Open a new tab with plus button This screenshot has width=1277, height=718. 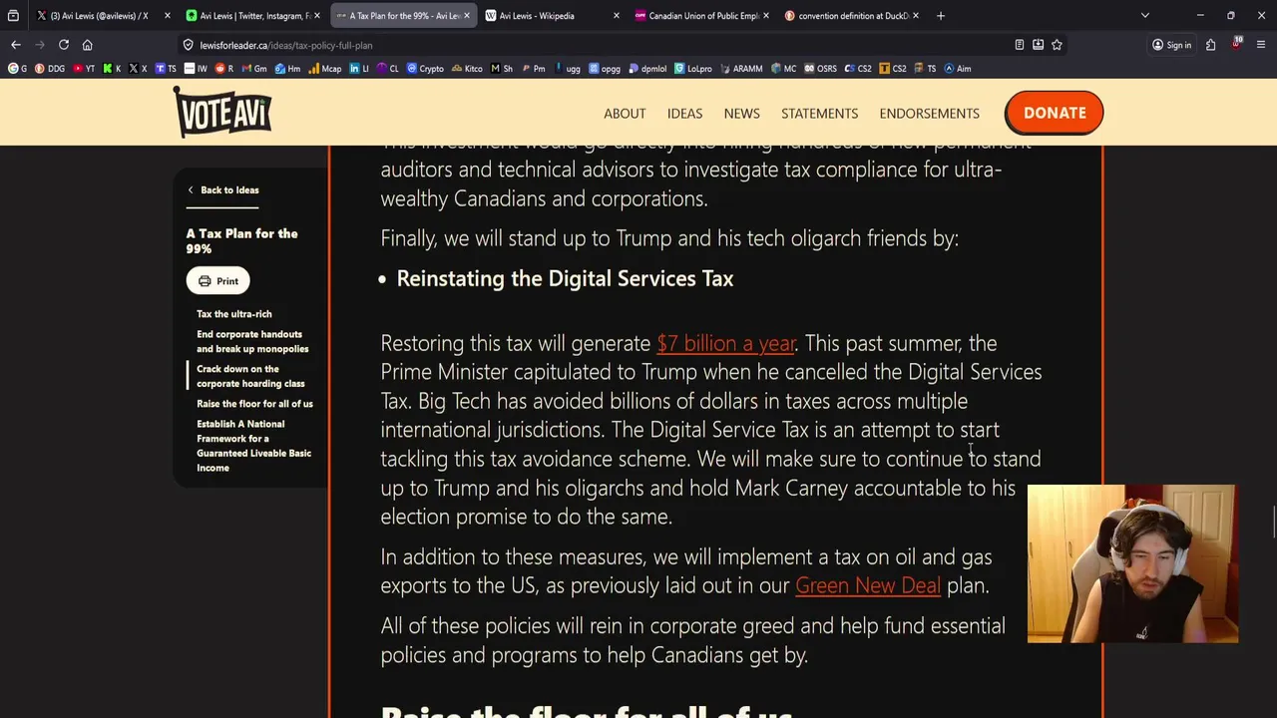pyautogui.click(x=940, y=16)
